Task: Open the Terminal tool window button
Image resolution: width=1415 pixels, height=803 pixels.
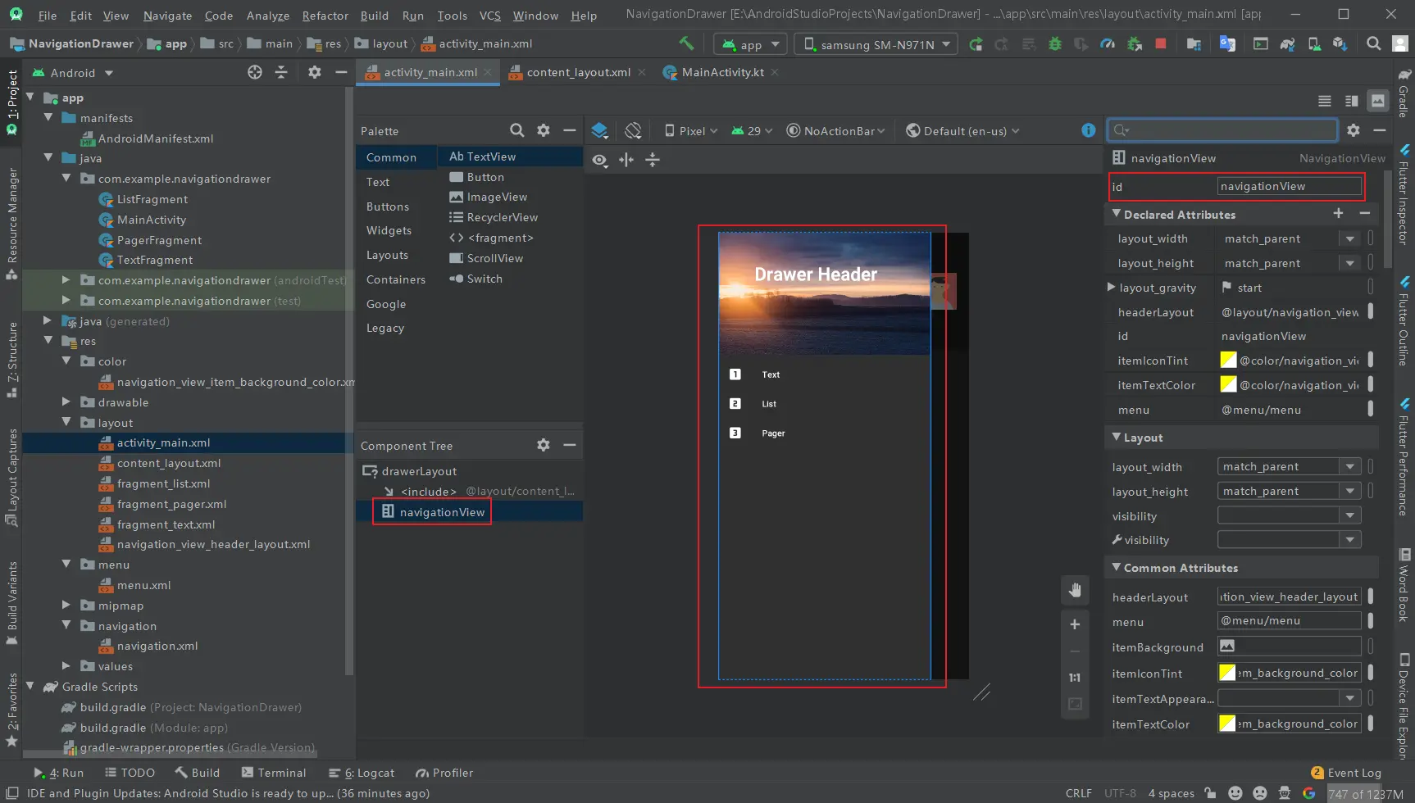Action: pos(274,773)
